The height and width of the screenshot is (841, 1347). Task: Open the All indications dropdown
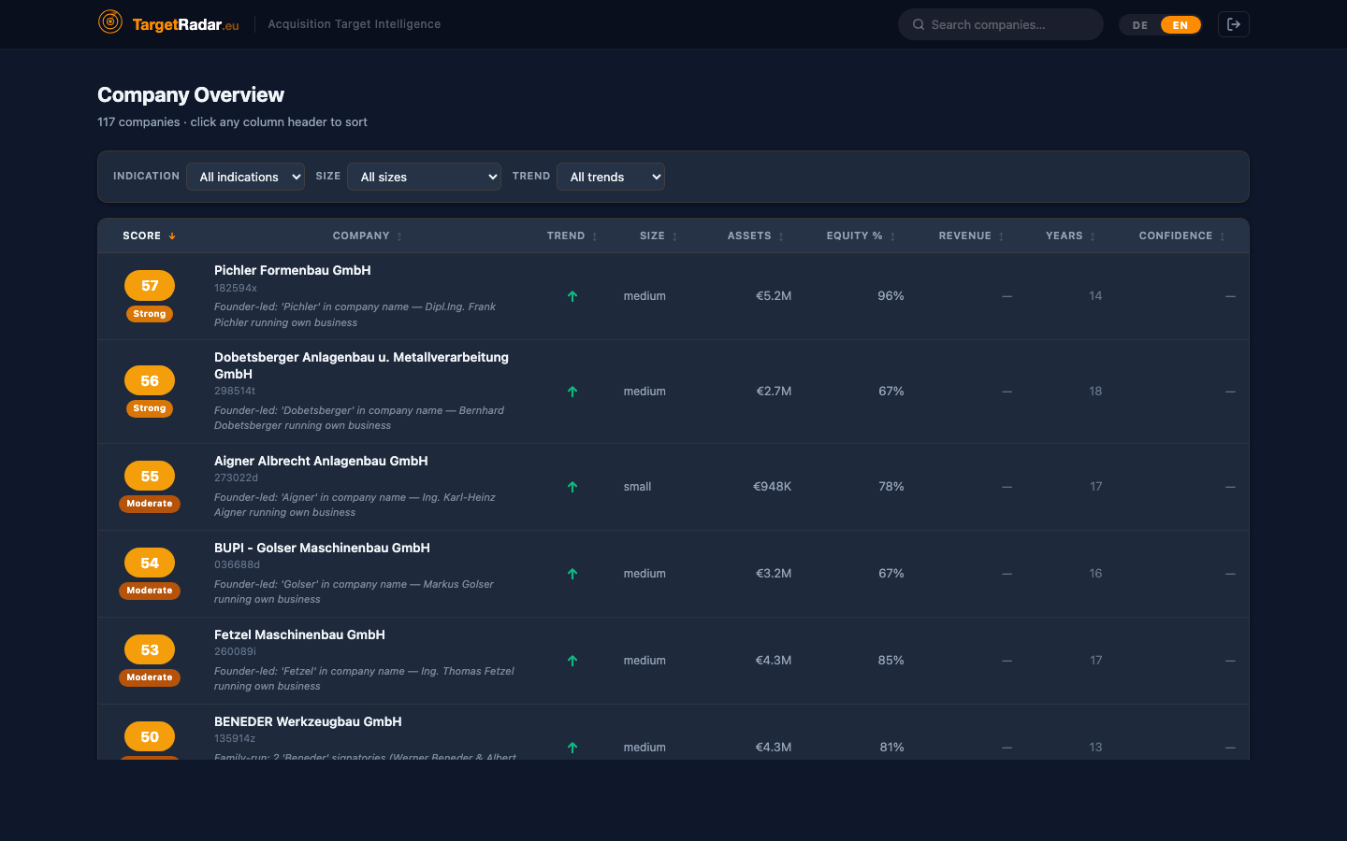click(x=245, y=177)
